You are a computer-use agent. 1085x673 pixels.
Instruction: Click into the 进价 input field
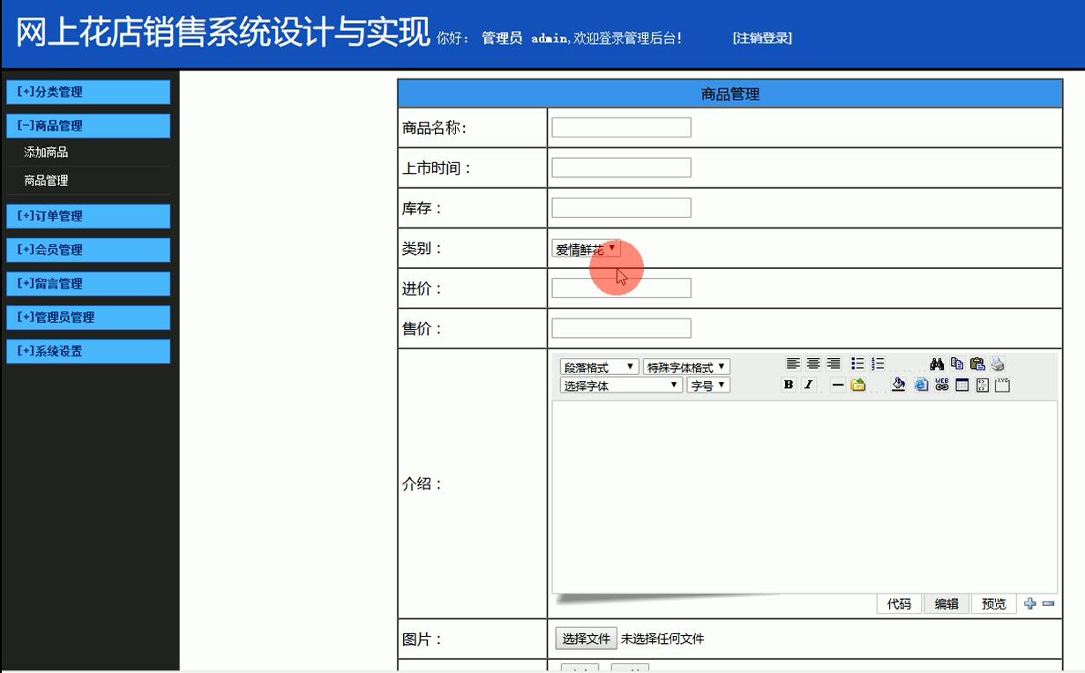[621, 288]
